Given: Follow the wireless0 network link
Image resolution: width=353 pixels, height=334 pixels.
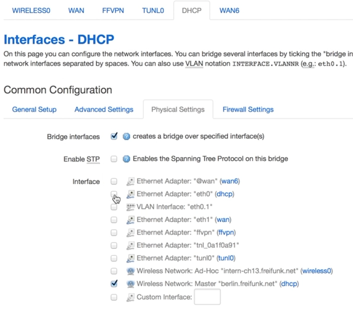Looking at the screenshot, I should [316, 271].
